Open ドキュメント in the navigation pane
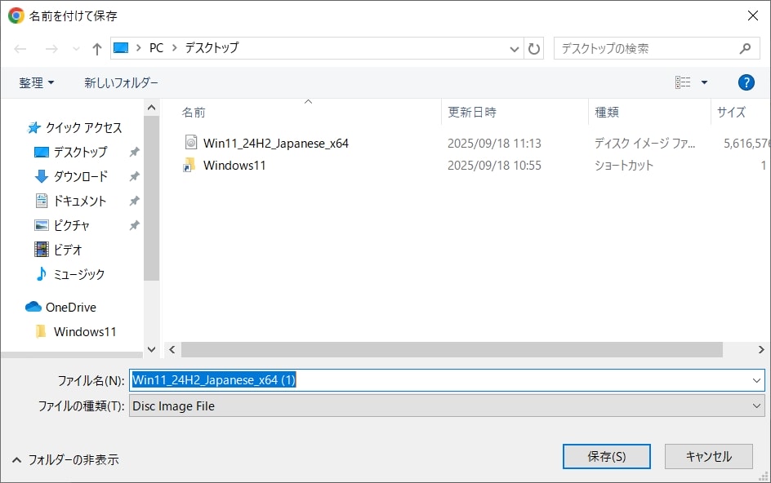This screenshot has width=771, height=483. click(80, 201)
